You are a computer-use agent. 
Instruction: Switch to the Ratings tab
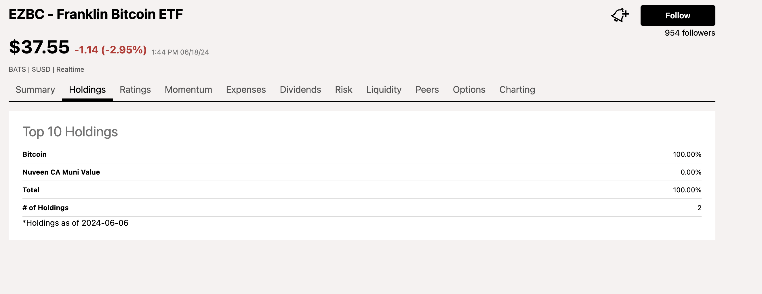click(135, 90)
